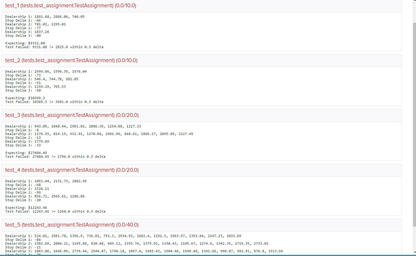Select line 'Dealership 2: 546.4, 744.78, 981.05'
Viewport: 416px width, 256px height.
pos(42,79)
